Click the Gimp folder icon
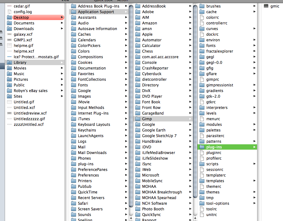The image size is (283, 221). (x=138, y=119)
